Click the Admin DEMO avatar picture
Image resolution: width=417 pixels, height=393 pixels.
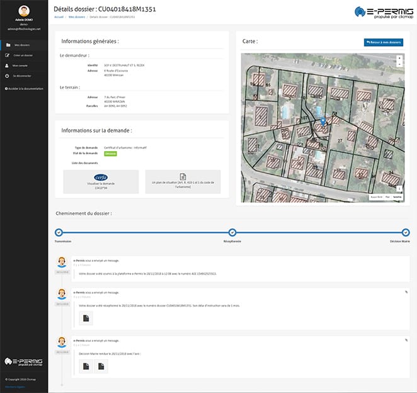click(x=24, y=11)
